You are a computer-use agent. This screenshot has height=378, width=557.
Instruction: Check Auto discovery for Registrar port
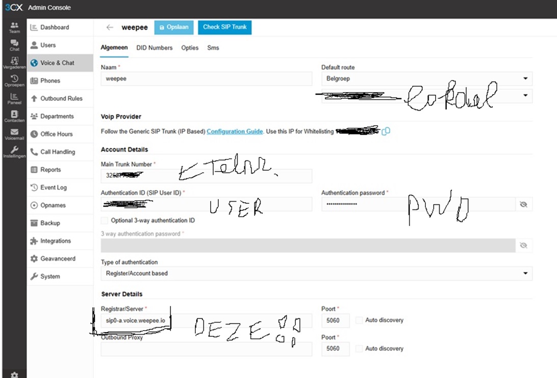coord(359,320)
